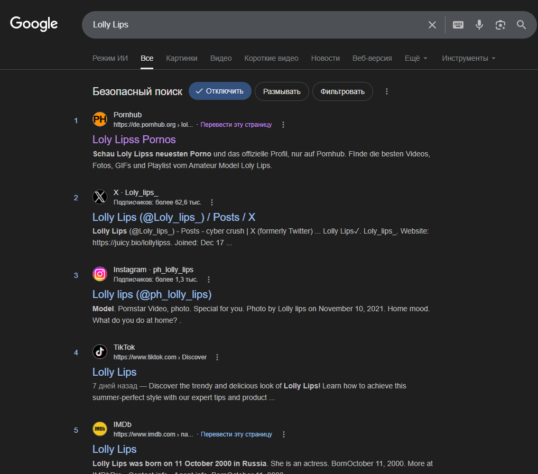Clear the search query with the X icon
This screenshot has width=538, height=474.
pyautogui.click(x=432, y=25)
